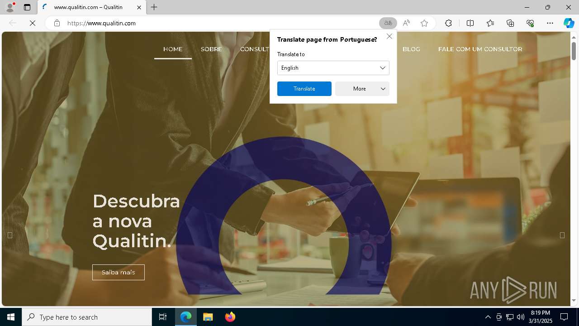Close the translate popup

(x=389, y=36)
